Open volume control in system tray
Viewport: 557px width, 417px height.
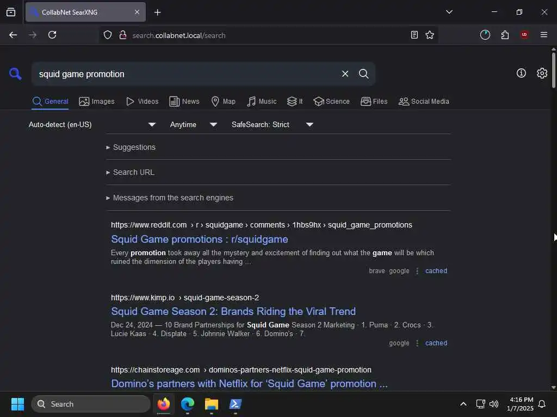[494, 404]
